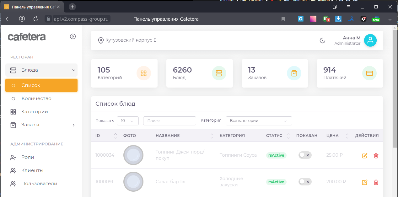Open the Показать rows count dropdown

point(127,121)
